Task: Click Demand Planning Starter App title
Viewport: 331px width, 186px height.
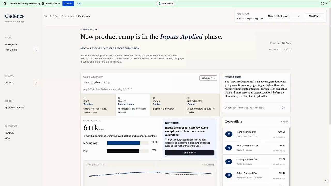Action: click(25, 4)
